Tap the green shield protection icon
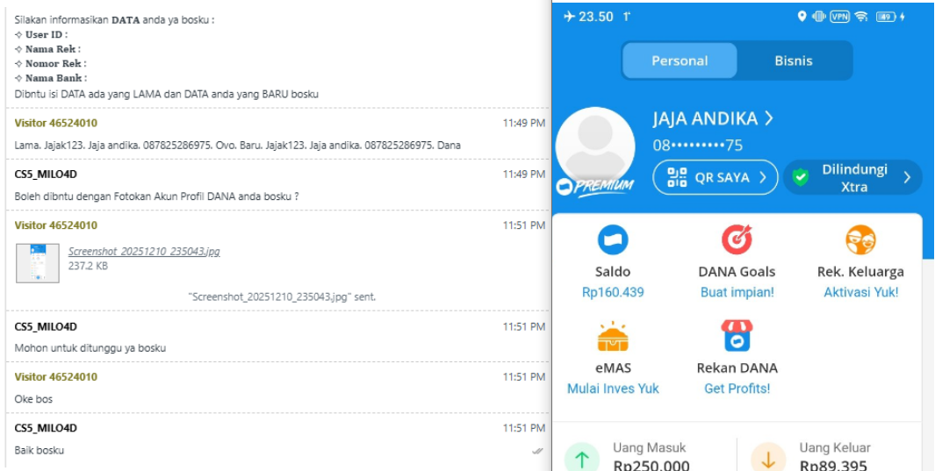 802,177
